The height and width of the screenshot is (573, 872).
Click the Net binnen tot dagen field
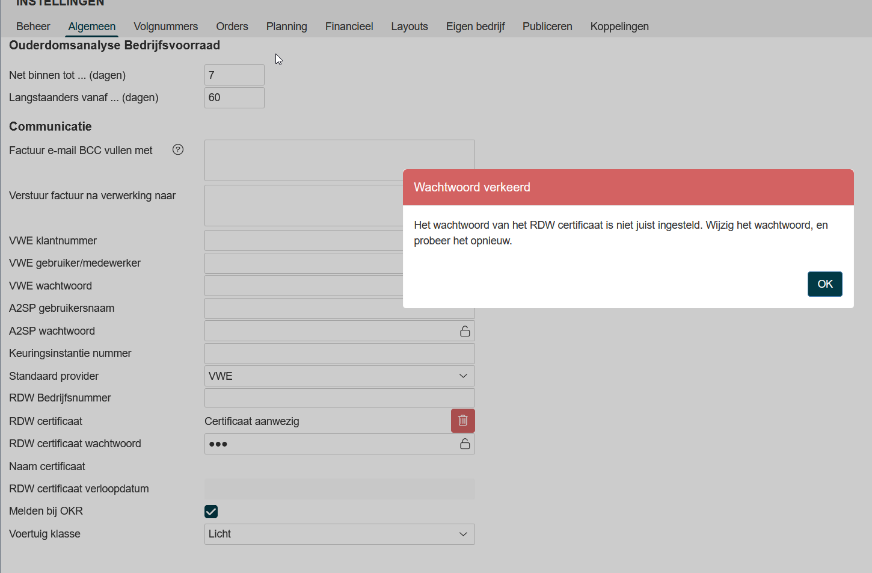click(x=234, y=75)
